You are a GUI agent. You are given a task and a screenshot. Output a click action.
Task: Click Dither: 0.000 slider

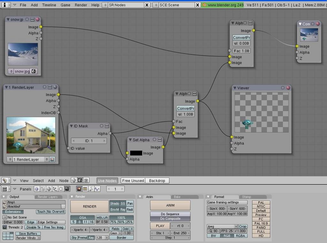pyautogui.click(x=13, y=222)
